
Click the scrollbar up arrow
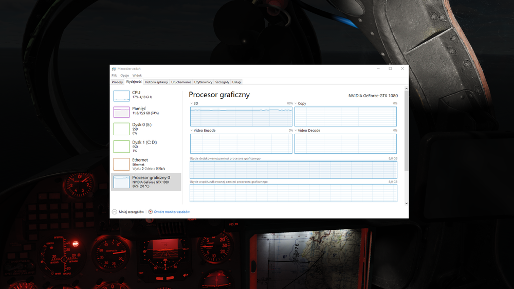coord(407,89)
